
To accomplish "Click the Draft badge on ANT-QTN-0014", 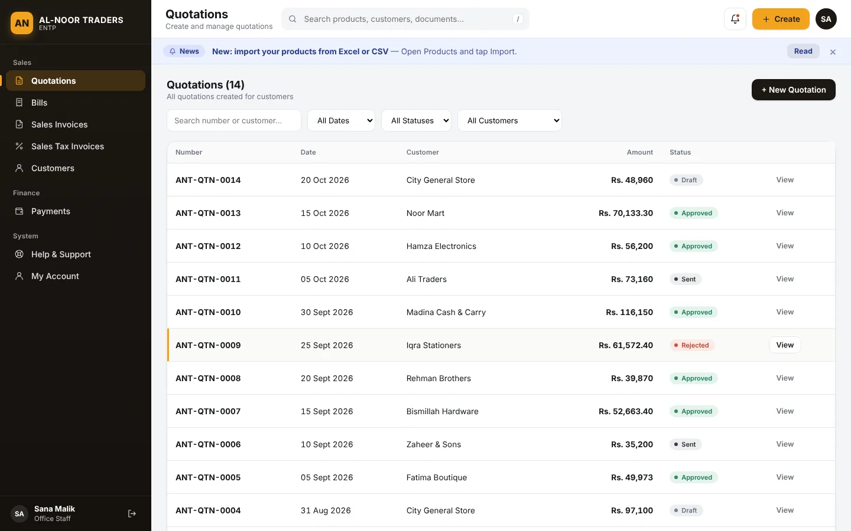I will [x=686, y=180].
